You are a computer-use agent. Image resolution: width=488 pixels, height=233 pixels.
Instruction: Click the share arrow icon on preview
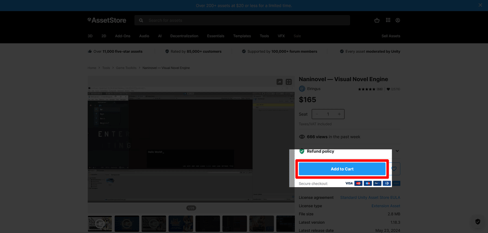[x=279, y=82]
